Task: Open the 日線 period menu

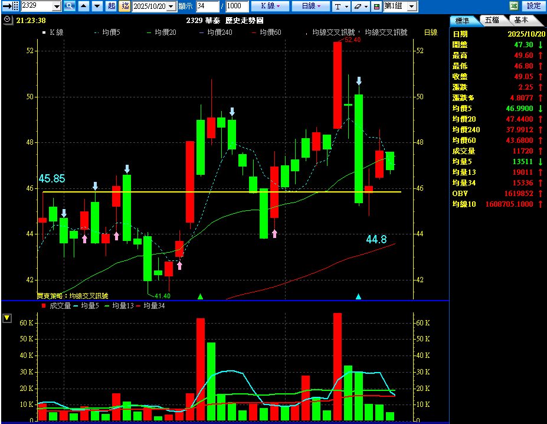Action: (310, 6)
